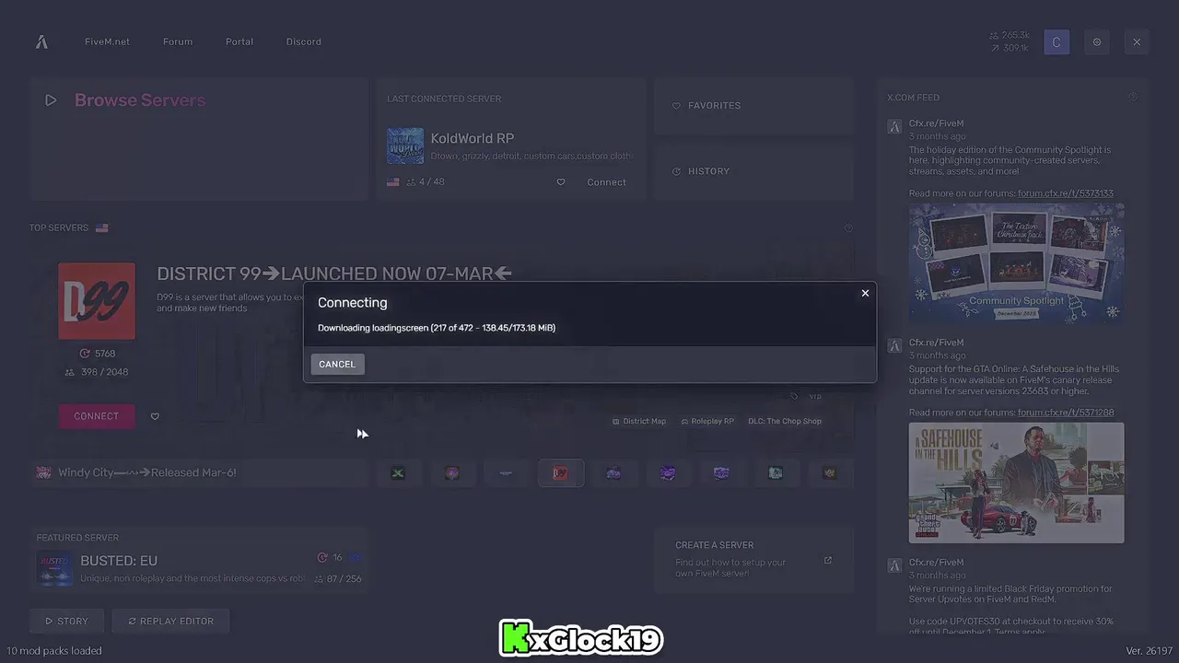The width and height of the screenshot is (1179, 663).
Task: Open the STORY mode button
Action: tap(66, 622)
